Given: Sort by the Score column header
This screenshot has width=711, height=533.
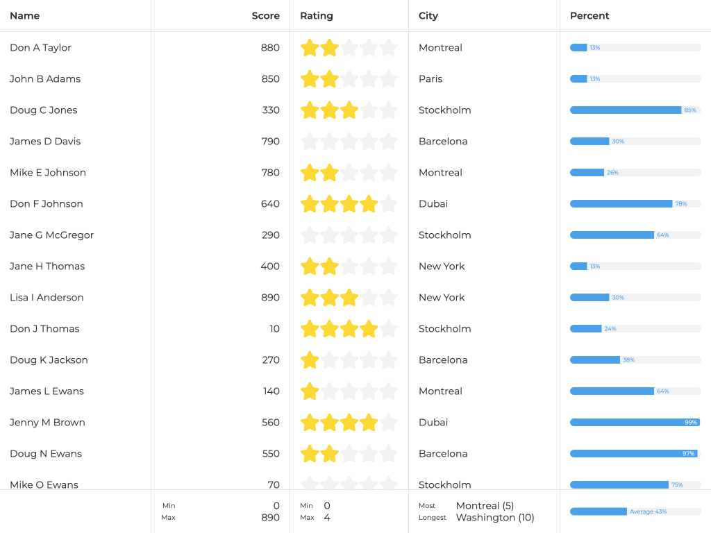Looking at the screenshot, I should click(x=265, y=15).
